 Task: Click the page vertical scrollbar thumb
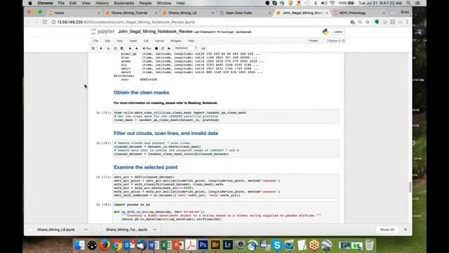pyautogui.click(x=410, y=188)
